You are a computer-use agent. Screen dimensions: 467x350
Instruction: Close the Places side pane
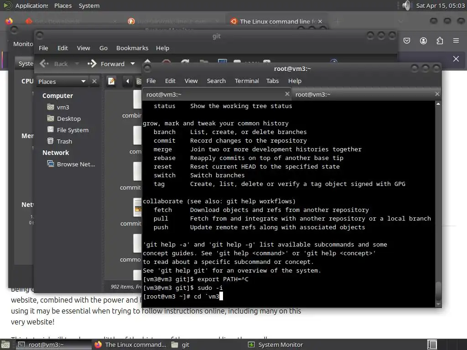pyautogui.click(x=94, y=81)
